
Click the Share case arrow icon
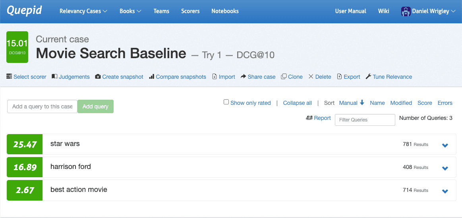point(244,77)
